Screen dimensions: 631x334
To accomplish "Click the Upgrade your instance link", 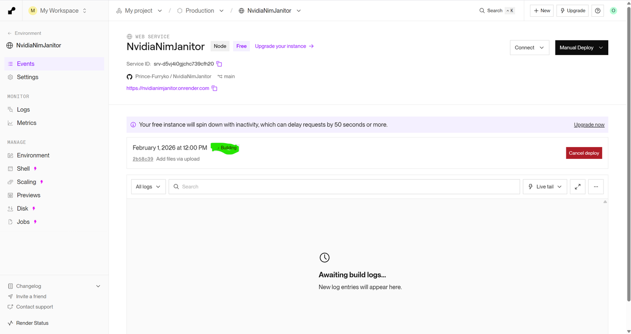I will pyautogui.click(x=284, y=46).
